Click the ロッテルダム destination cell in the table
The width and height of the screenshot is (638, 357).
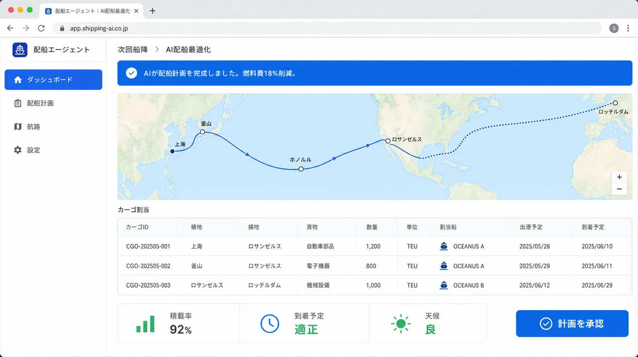tap(265, 285)
